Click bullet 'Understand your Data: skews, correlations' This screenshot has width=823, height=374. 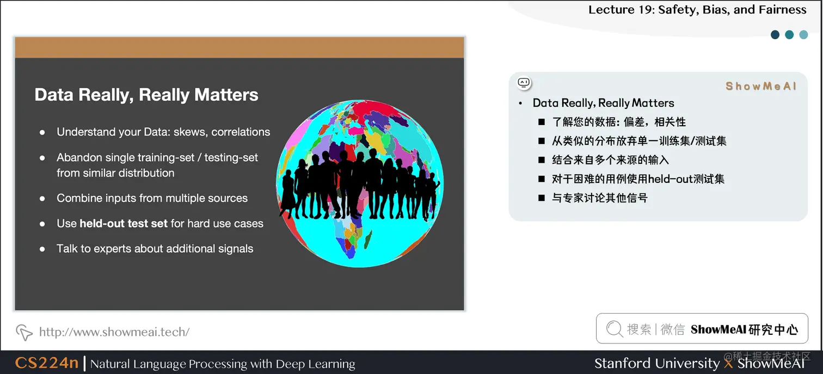point(163,132)
